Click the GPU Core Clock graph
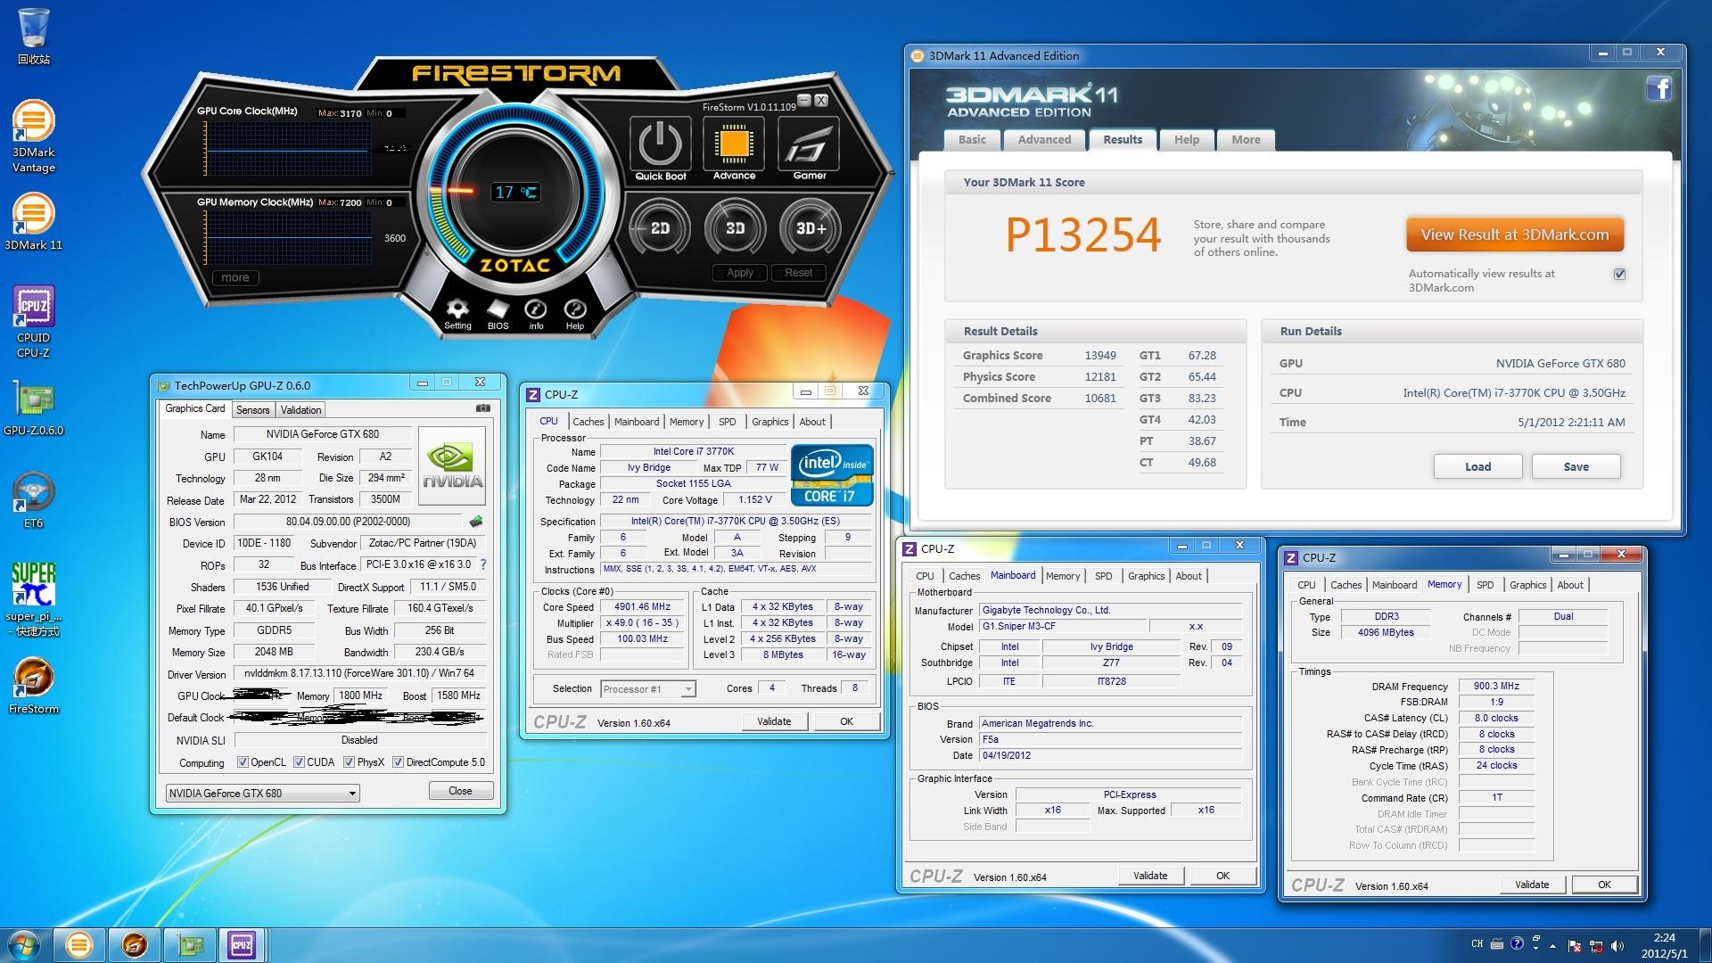1712x963 pixels. [288, 151]
